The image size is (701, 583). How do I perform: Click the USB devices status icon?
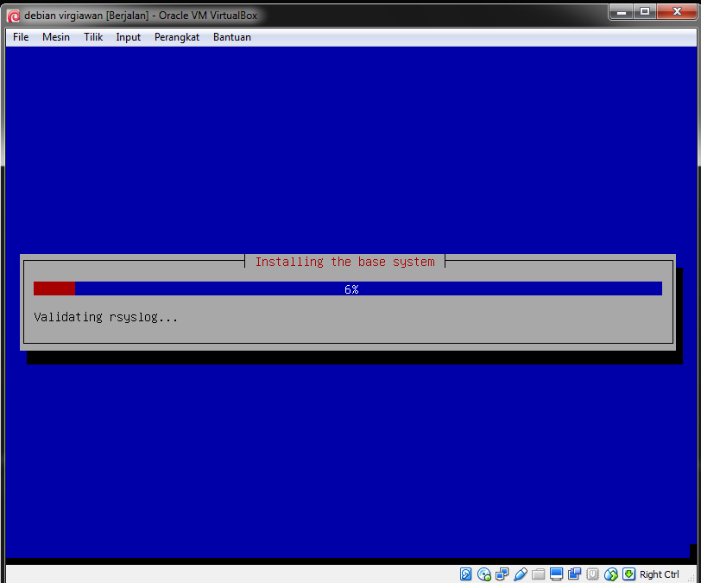click(521, 574)
